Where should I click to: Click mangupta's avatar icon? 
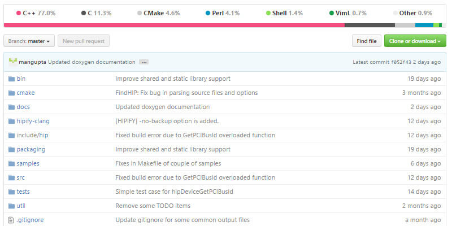[12, 62]
